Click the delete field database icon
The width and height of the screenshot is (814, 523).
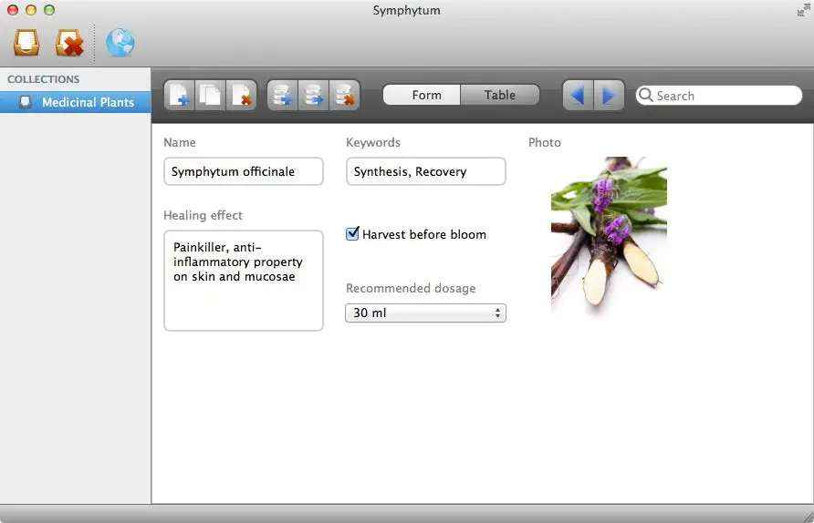click(x=344, y=96)
